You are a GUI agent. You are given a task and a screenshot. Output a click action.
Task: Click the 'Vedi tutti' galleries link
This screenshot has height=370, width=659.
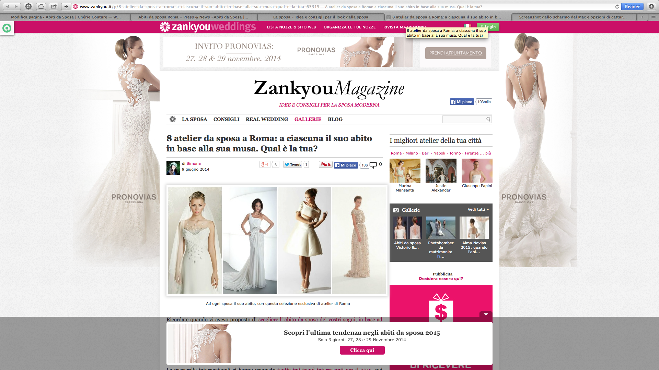478,209
